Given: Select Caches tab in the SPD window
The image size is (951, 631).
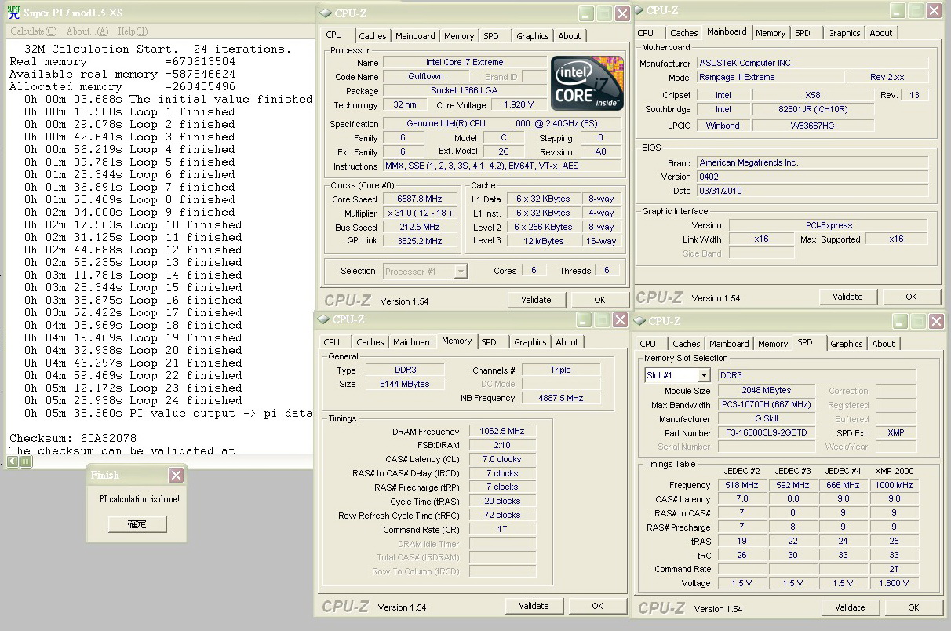Looking at the screenshot, I should point(687,344).
